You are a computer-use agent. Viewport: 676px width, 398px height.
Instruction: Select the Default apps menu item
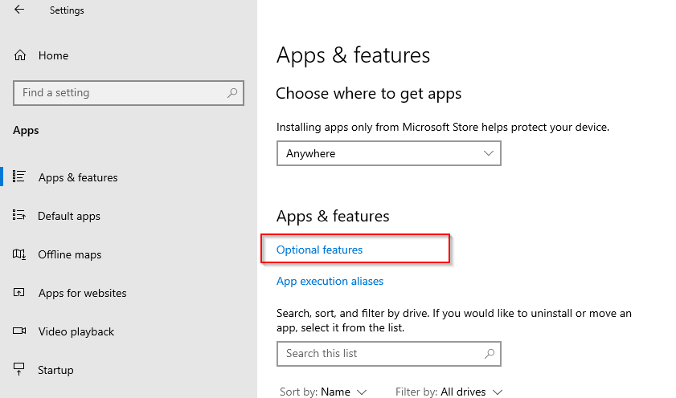[x=69, y=216]
